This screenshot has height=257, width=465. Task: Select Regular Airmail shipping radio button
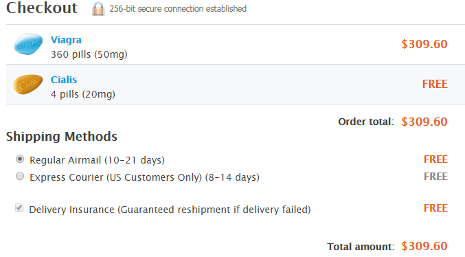point(20,159)
